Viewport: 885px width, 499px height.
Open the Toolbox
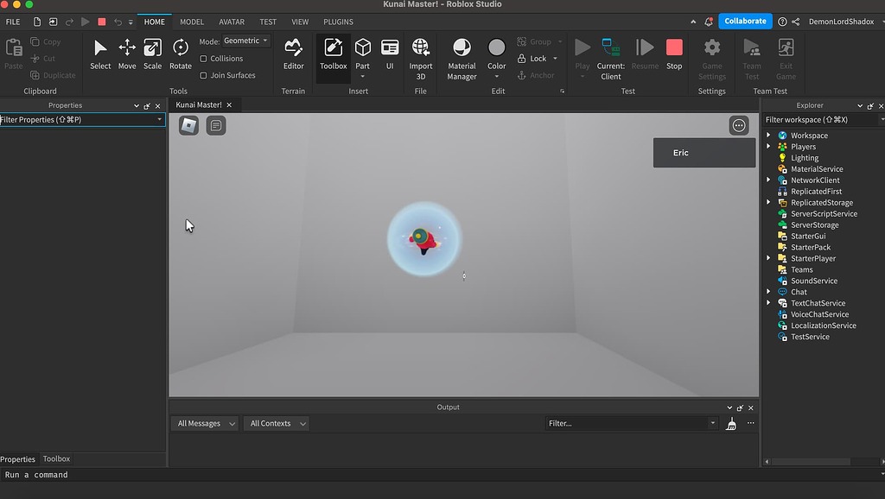[333, 54]
